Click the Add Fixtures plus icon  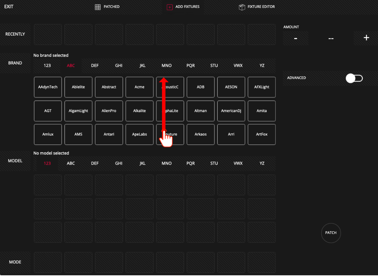(x=170, y=7)
